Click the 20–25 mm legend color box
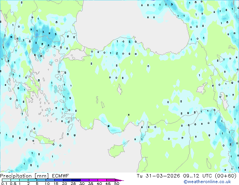 (x=67, y=180)
